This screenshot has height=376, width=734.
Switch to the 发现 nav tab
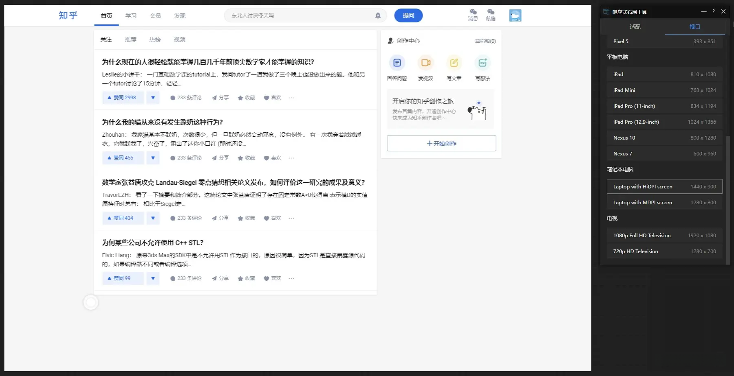180,16
